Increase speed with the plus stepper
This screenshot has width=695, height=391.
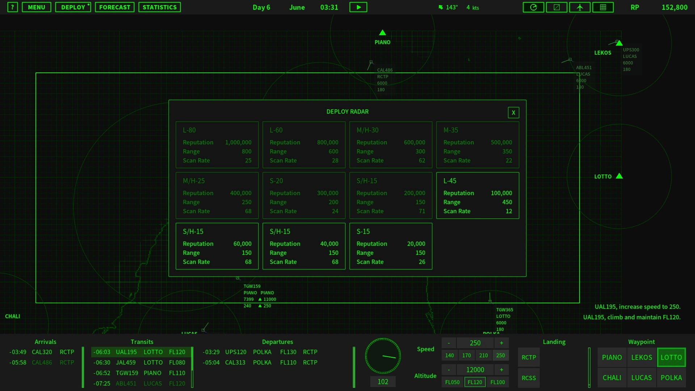point(501,343)
